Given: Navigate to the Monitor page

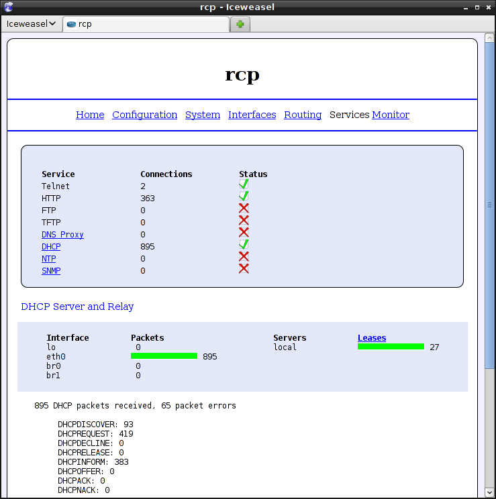Looking at the screenshot, I should pyautogui.click(x=391, y=115).
